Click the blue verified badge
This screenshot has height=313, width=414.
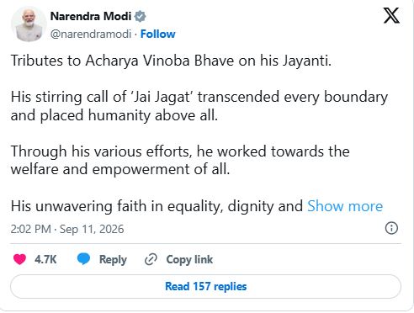tap(140, 16)
